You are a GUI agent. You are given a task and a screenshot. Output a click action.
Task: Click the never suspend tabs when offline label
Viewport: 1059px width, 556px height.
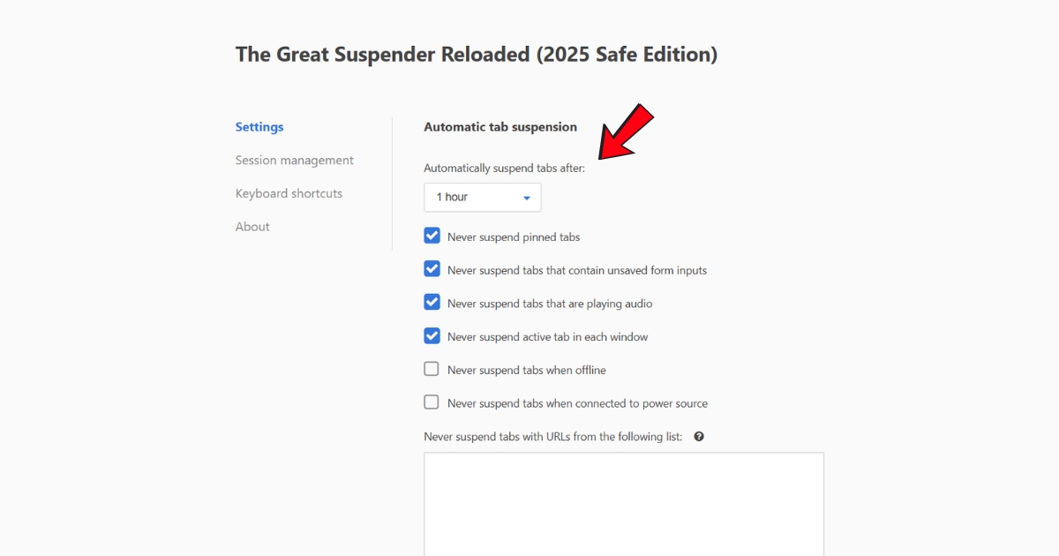[526, 370]
